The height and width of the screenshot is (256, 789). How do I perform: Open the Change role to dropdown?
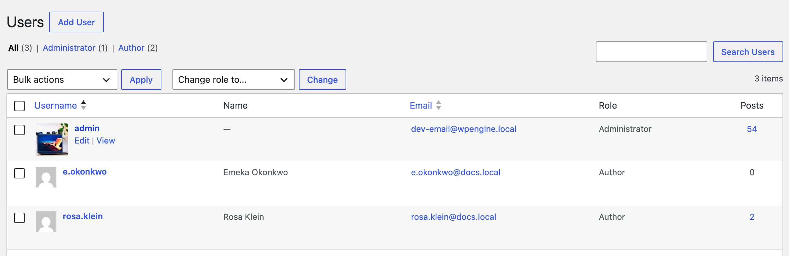pos(233,80)
